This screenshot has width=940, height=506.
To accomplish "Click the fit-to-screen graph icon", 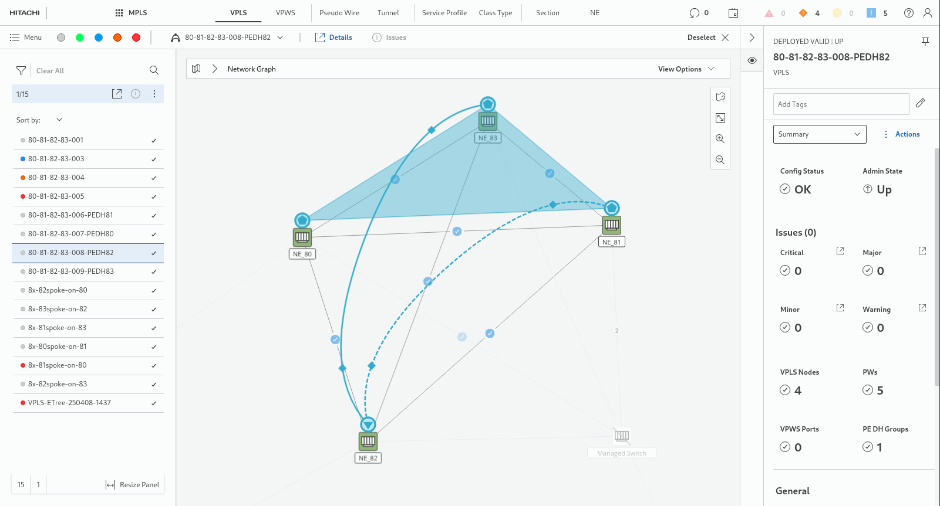I will pos(720,118).
